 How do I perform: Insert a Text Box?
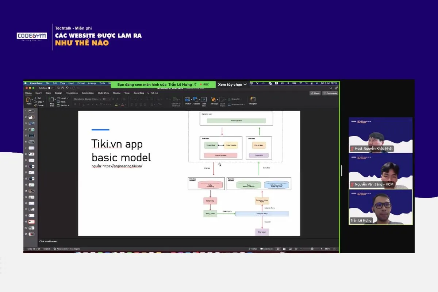(204, 100)
